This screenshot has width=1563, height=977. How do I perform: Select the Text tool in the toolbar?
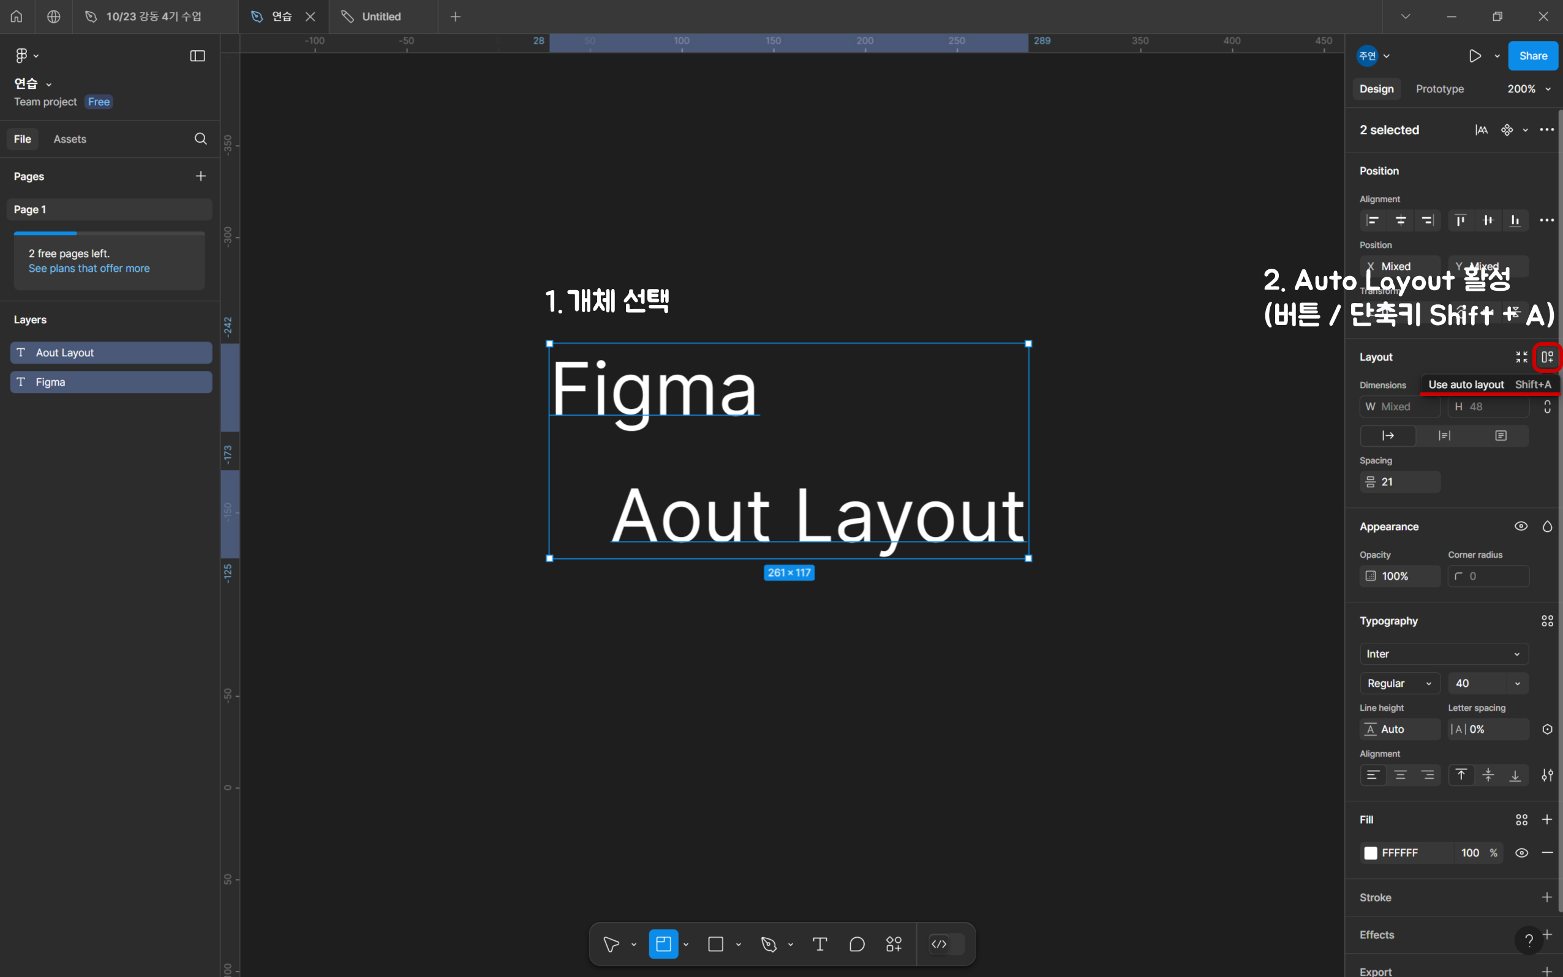click(819, 944)
